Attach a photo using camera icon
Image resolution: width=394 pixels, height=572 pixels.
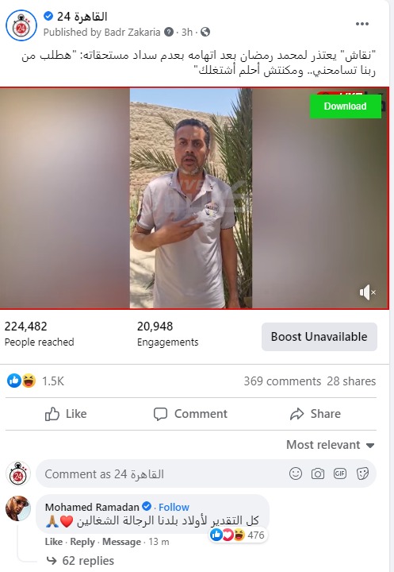318,473
